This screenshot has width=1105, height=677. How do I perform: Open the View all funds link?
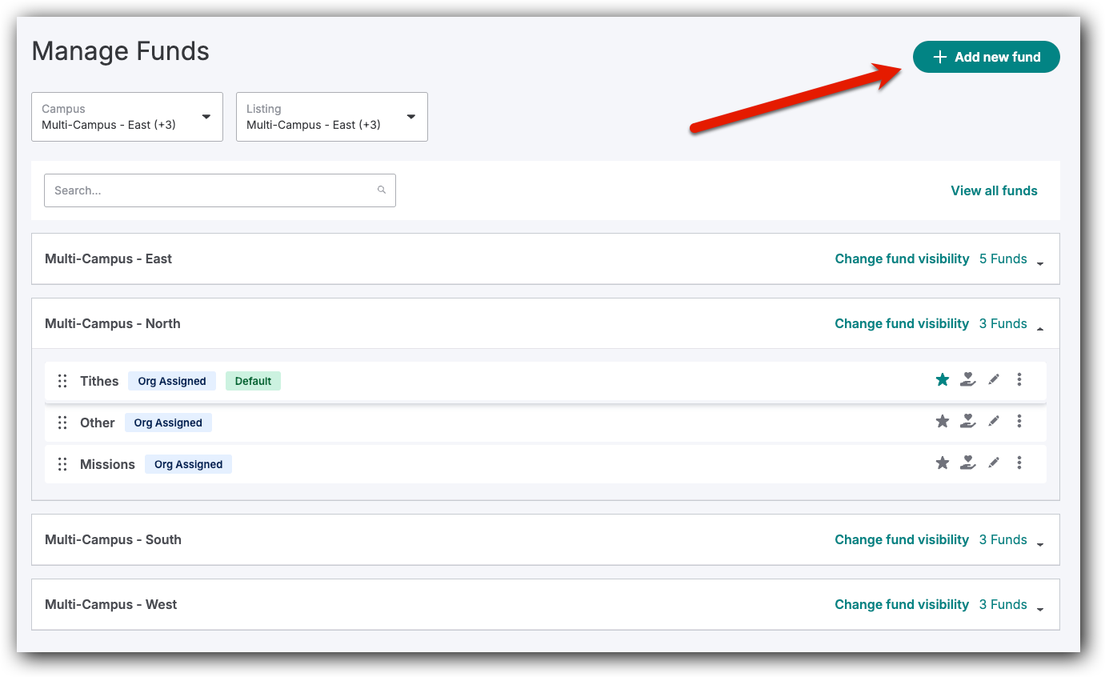994,190
